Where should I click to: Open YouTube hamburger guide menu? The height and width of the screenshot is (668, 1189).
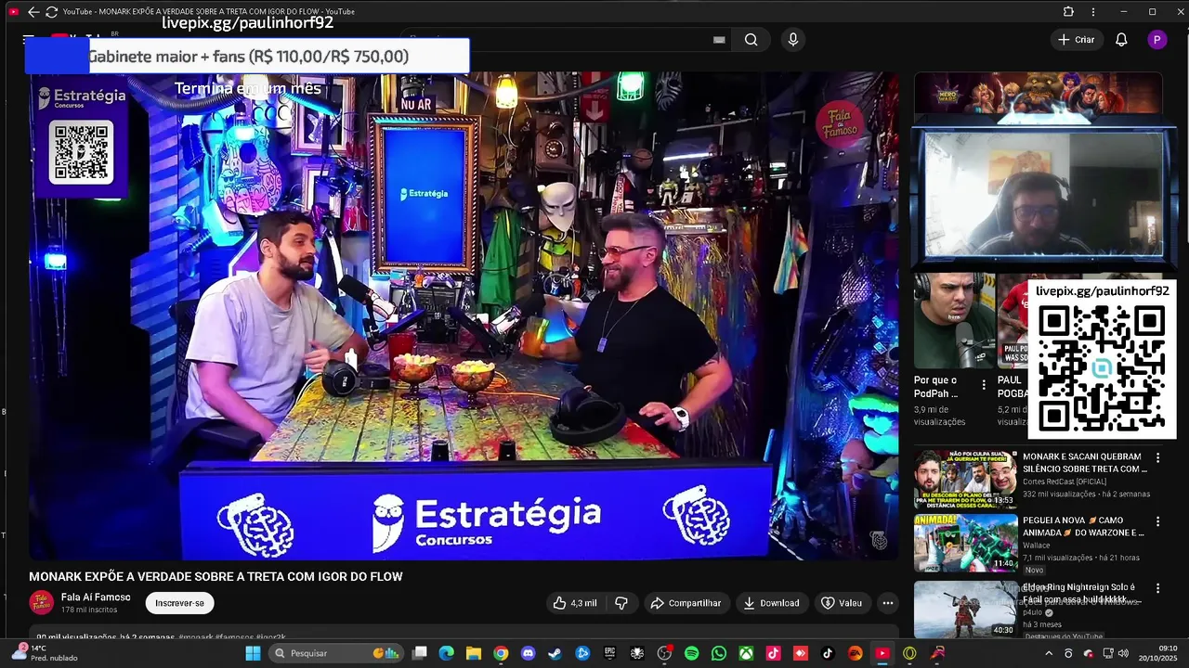coord(28,40)
